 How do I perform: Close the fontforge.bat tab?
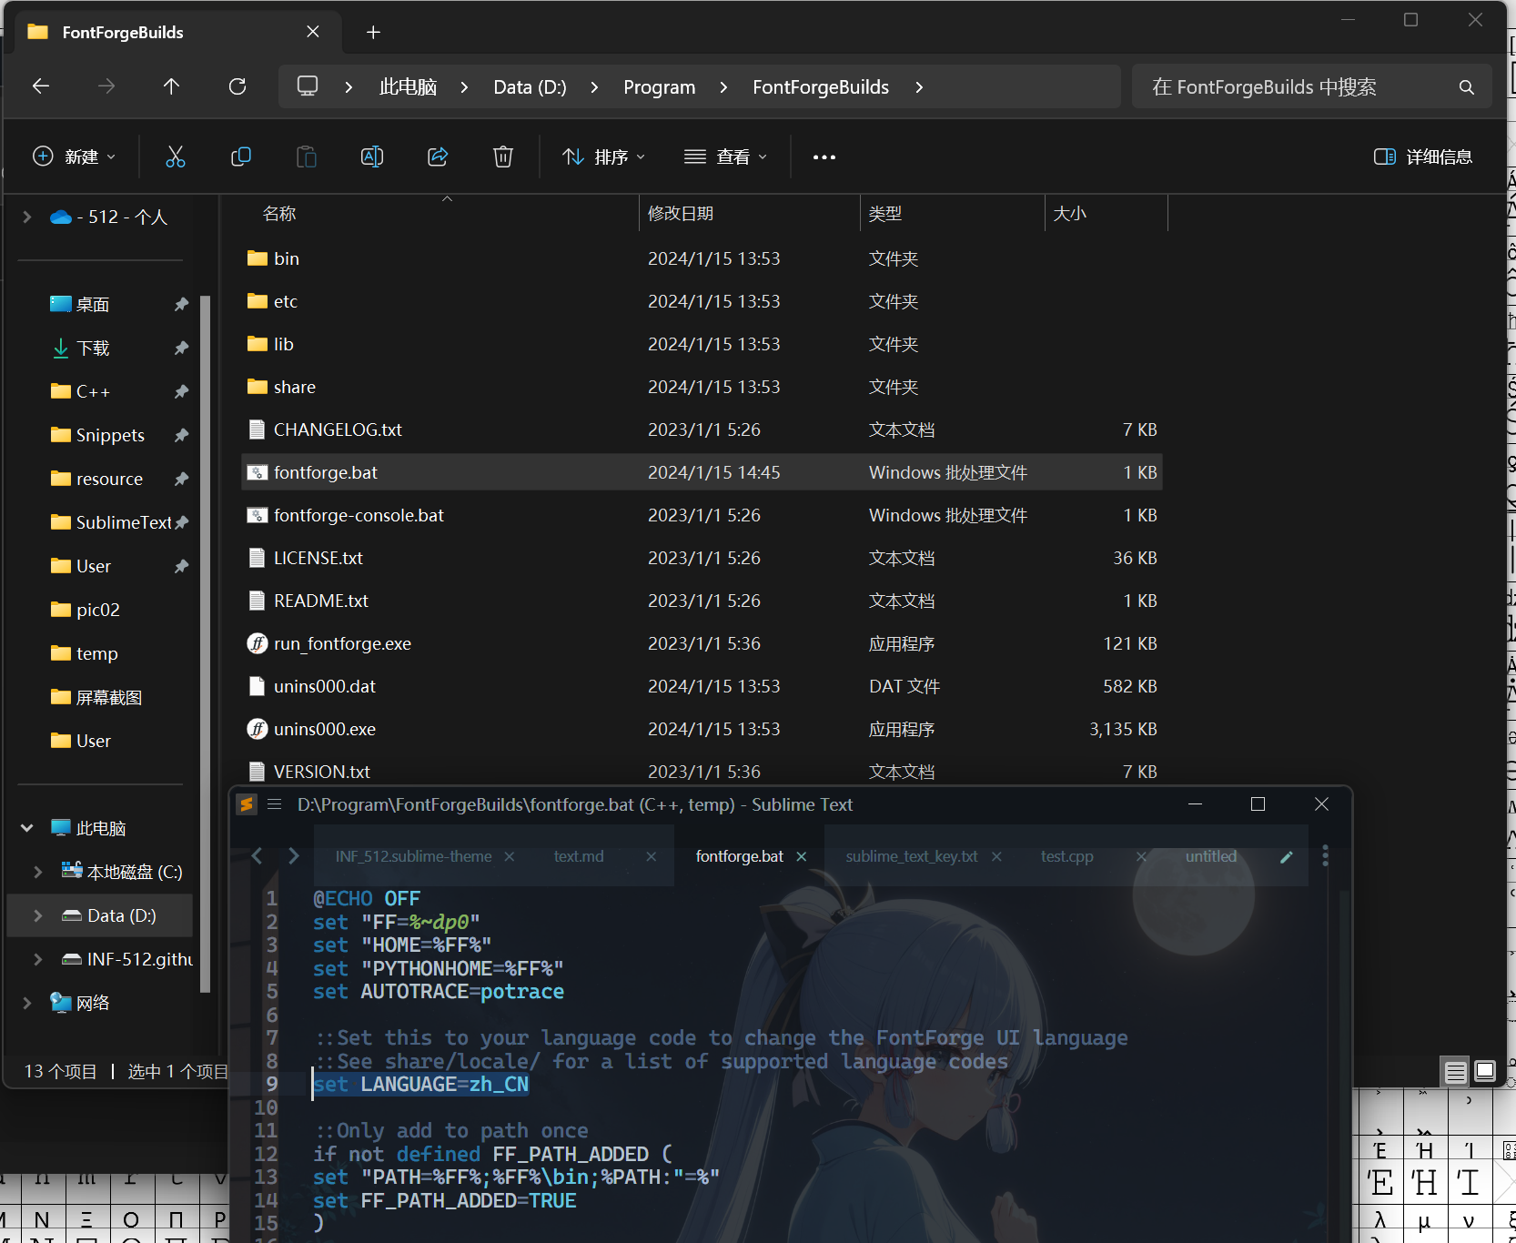(x=802, y=856)
